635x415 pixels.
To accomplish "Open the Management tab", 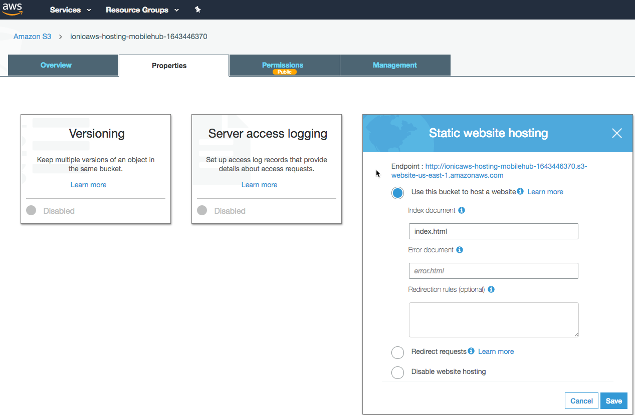I will pyautogui.click(x=395, y=65).
